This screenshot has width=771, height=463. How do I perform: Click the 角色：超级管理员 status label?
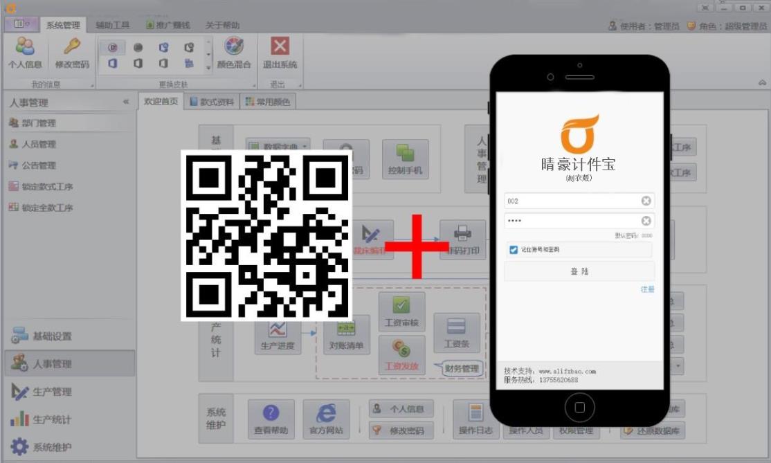727,26
